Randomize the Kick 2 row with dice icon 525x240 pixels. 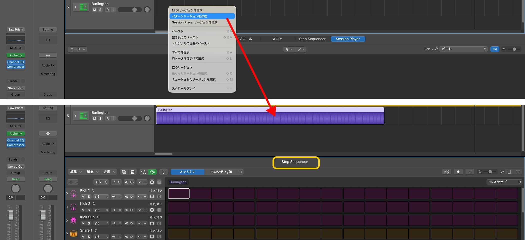(x=152, y=210)
